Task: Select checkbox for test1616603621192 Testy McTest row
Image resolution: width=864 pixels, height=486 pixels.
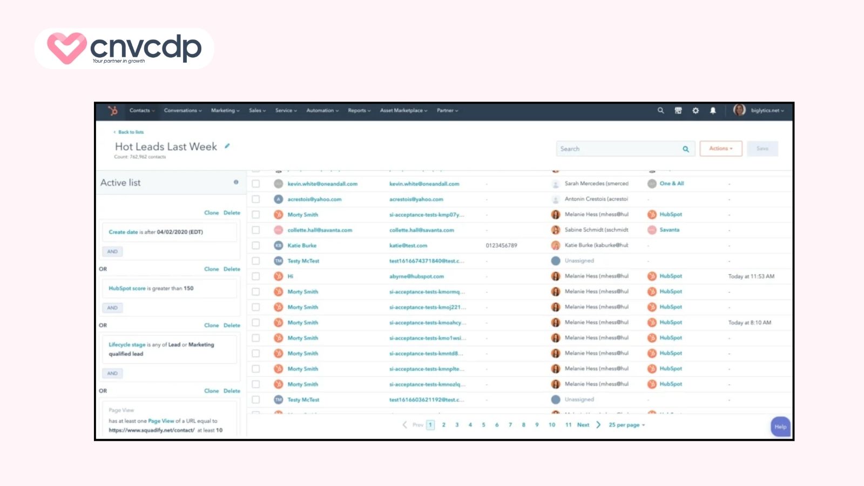Action: [256, 400]
